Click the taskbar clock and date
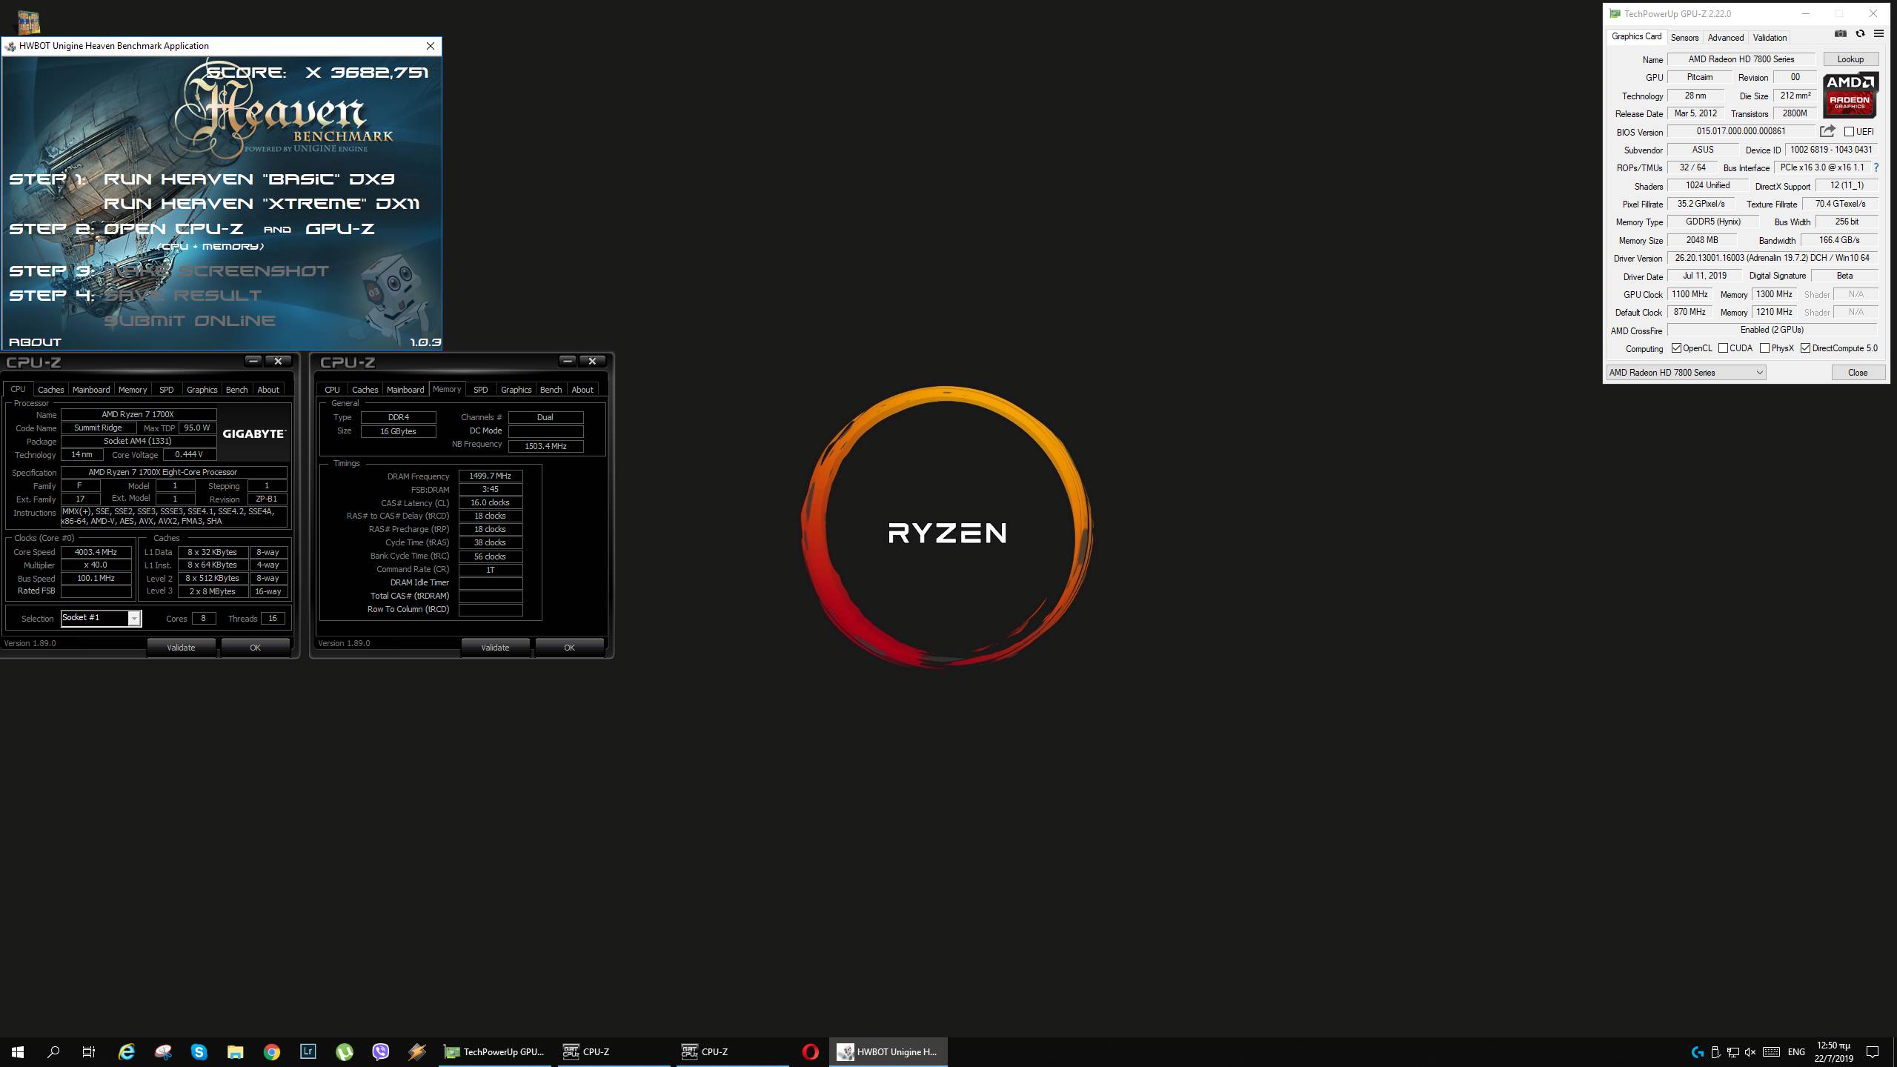 pos(1834,1052)
